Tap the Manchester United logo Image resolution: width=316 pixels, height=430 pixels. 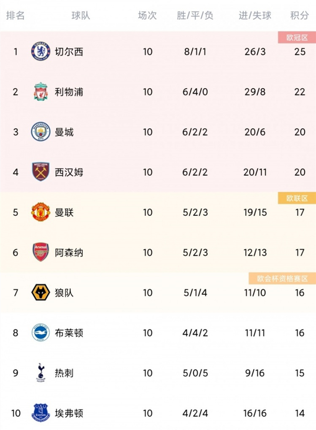click(x=41, y=212)
